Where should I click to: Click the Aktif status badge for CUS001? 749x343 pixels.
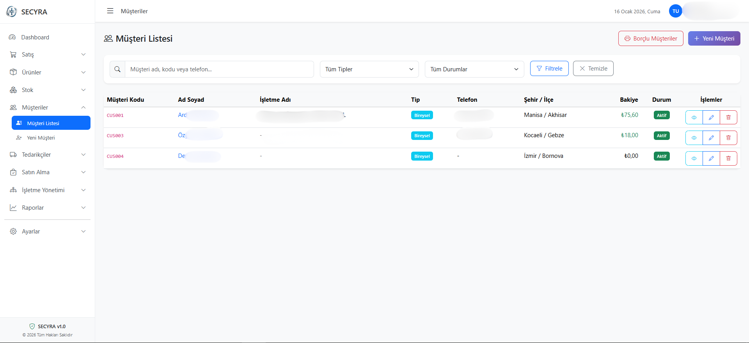coord(662,115)
